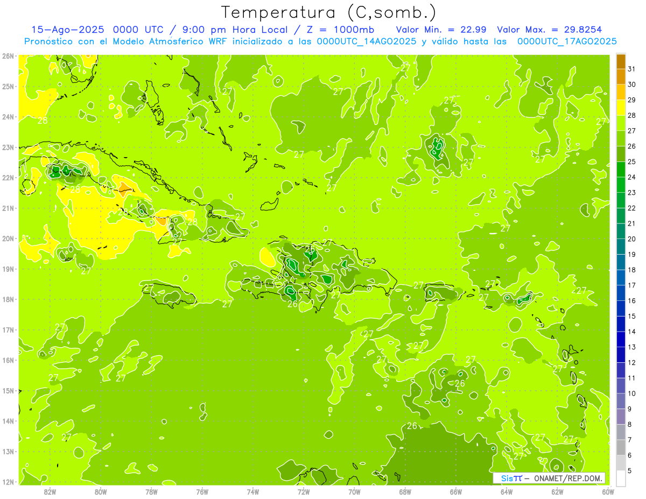Image resolution: width=646 pixels, height=499 pixels.
Task: Click the legend swatch between 24 and 25
Action: point(621,170)
